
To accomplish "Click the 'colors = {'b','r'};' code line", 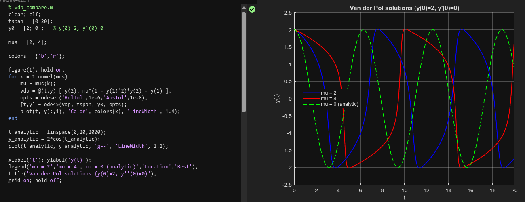I will [x=36, y=56].
